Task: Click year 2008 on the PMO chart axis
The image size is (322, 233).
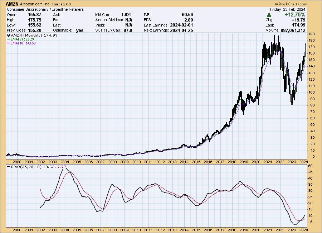Action: pos(112,230)
